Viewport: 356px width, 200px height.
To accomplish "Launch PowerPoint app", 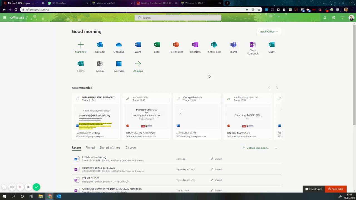I will pyautogui.click(x=176, y=47).
